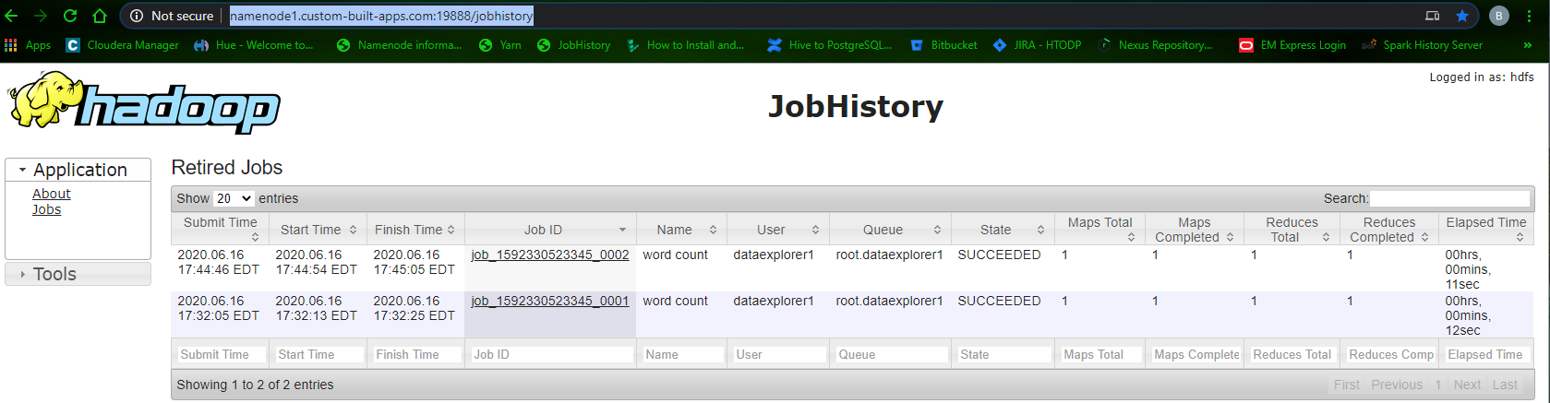Open the EM Express Login bookmark
This screenshot has width=1550, height=403.
click(x=1292, y=45)
